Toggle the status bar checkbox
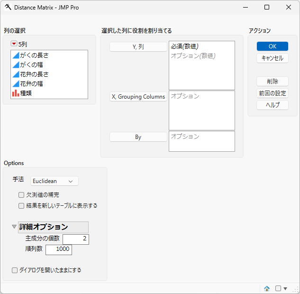The image size is (300, 294). click(x=278, y=288)
